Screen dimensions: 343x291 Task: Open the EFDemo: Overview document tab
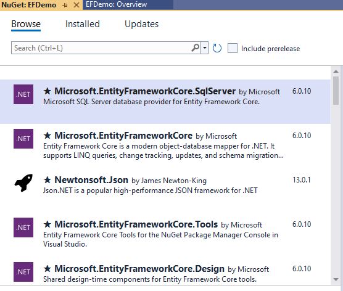coord(116,4)
